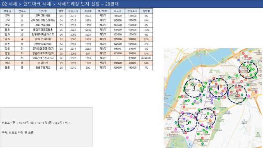This screenshot has height=148, width=263.
Task: Click the 선호도기준 criteria note text
Action: click(x=36, y=123)
